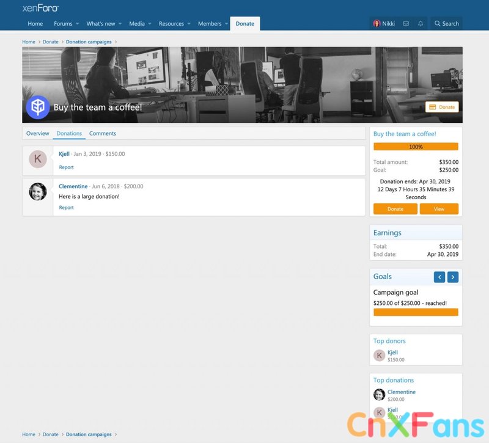The height and width of the screenshot is (443, 489).
Task: Click the 'Campaign goal' title text
Action: click(x=395, y=293)
